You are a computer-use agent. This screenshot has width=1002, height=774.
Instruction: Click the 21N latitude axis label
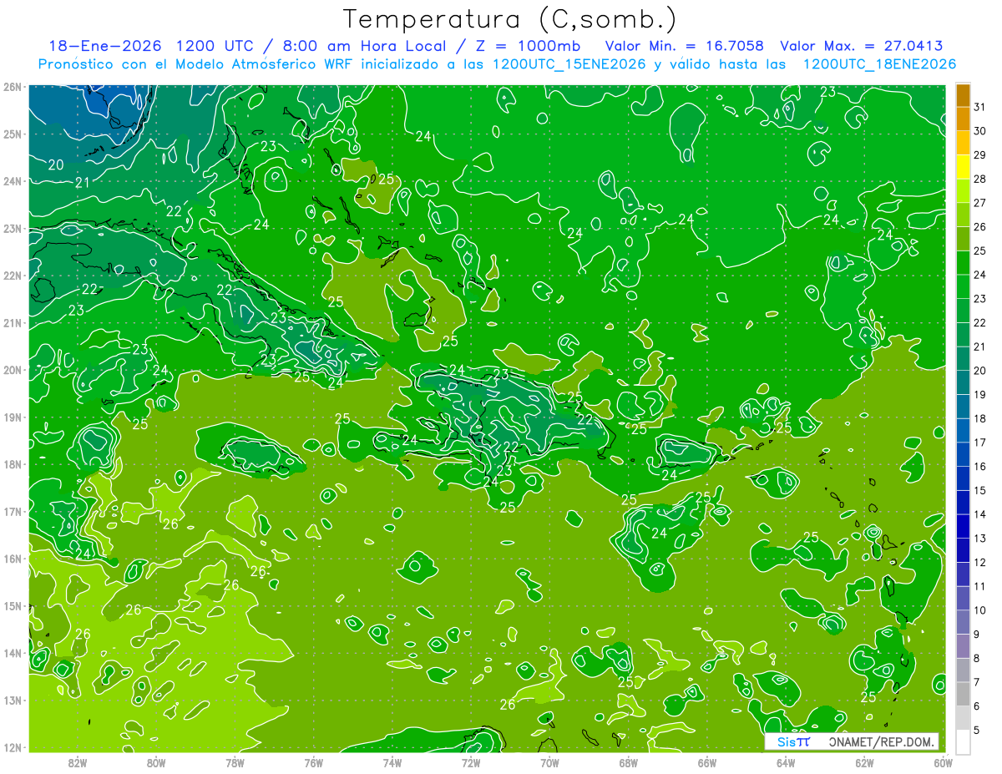coord(12,322)
